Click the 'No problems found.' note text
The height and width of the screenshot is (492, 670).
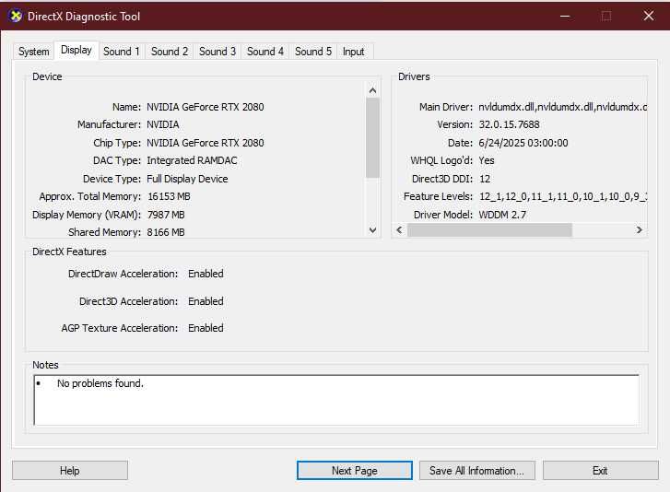[x=100, y=383]
